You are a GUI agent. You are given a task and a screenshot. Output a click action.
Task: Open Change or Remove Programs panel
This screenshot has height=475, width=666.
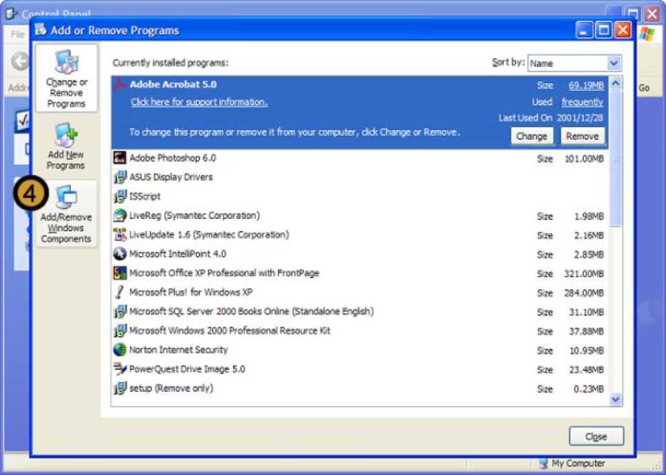coord(66,79)
